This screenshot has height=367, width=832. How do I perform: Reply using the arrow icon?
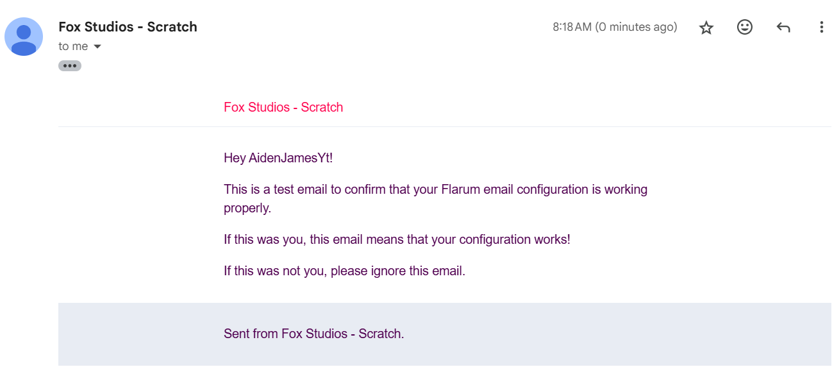pyautogui.click(x=783, y=27)
